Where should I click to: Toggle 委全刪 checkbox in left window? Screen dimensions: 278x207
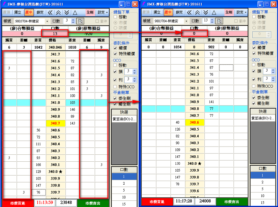115,98
